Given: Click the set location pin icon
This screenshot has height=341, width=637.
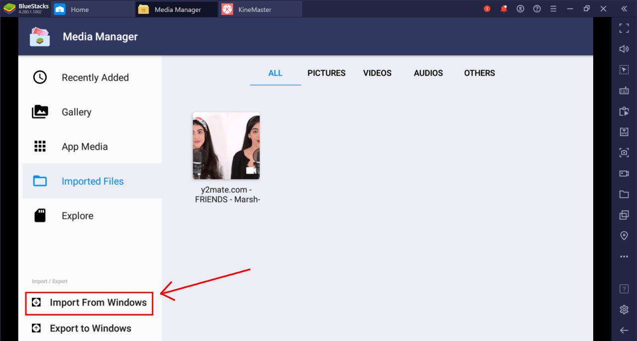Looking at the screenshot, I should click(x=624, y=235).
